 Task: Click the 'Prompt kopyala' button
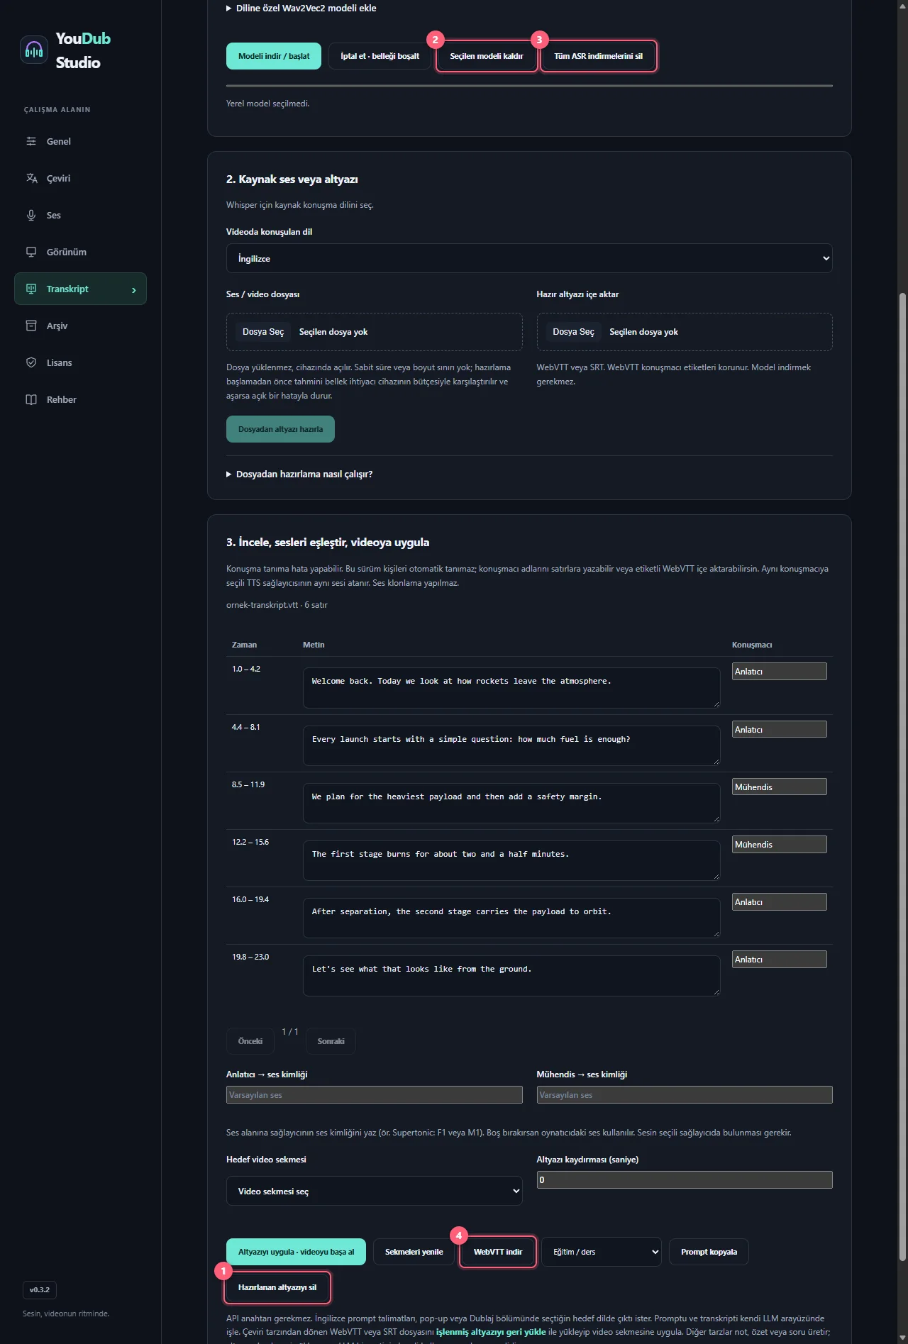709,1252
